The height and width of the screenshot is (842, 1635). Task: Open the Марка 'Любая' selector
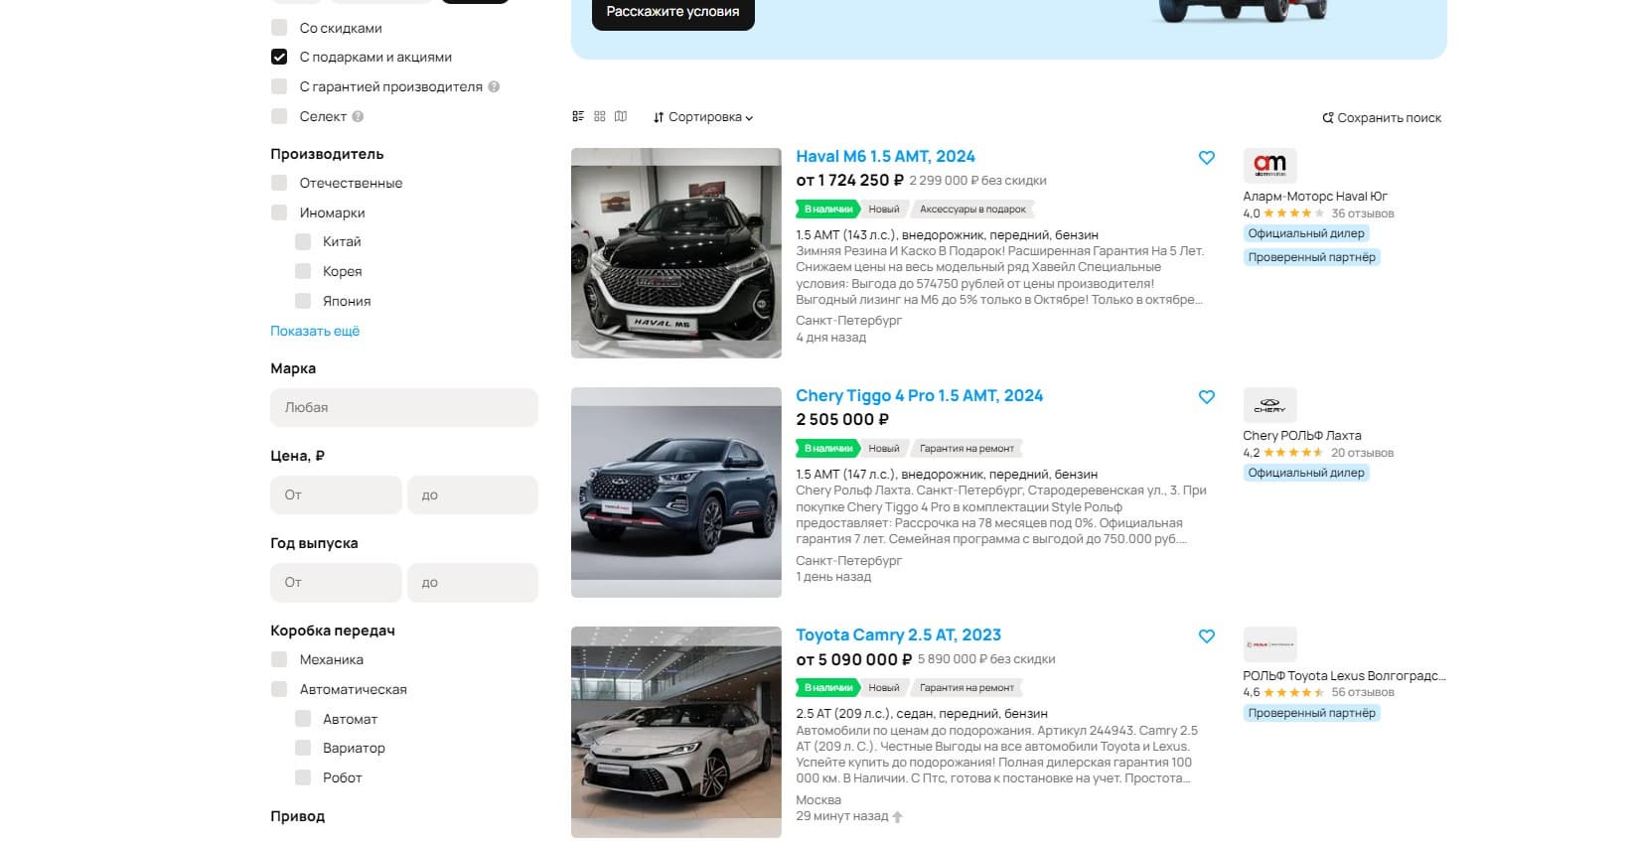pyautogui.click(x=403, y=408)
